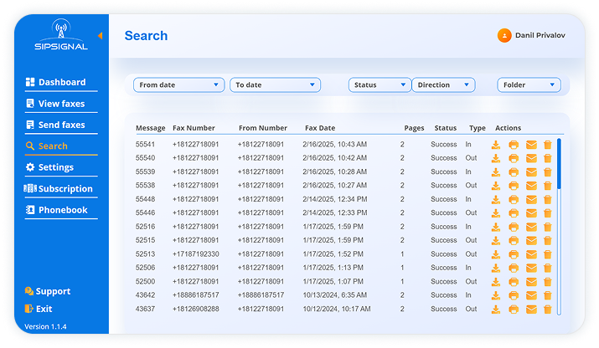
Task: Collapse the sidebar with the orange arrow
Action: coord(101,36)
